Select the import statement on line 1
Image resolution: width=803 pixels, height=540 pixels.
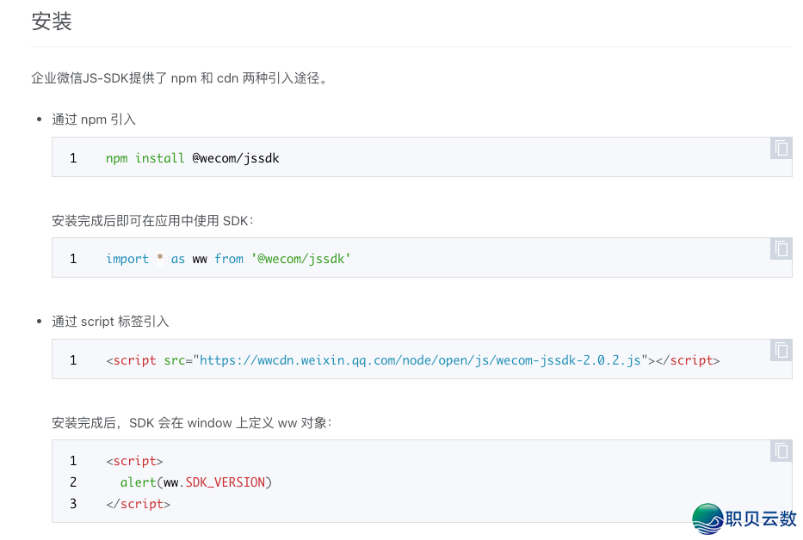click(x=228, y=258)
